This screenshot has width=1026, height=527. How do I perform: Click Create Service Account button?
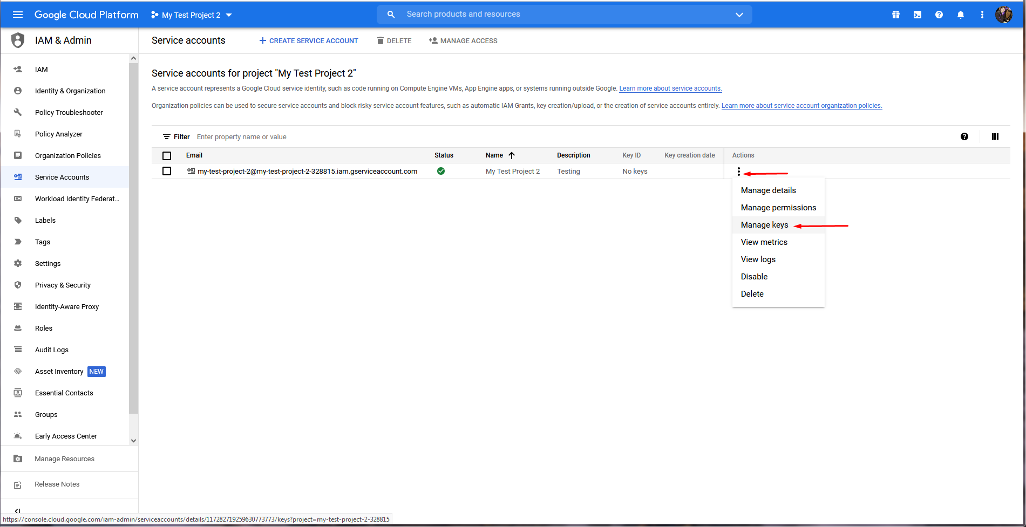(309, 40)
